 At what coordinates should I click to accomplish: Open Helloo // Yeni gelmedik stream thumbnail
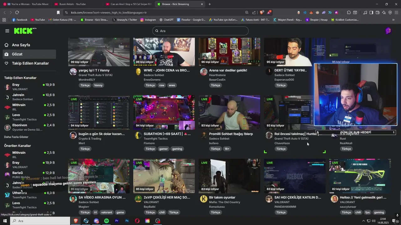click(360, 176)
